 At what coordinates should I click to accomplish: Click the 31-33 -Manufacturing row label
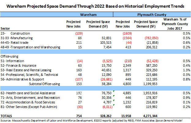point(17,38)
